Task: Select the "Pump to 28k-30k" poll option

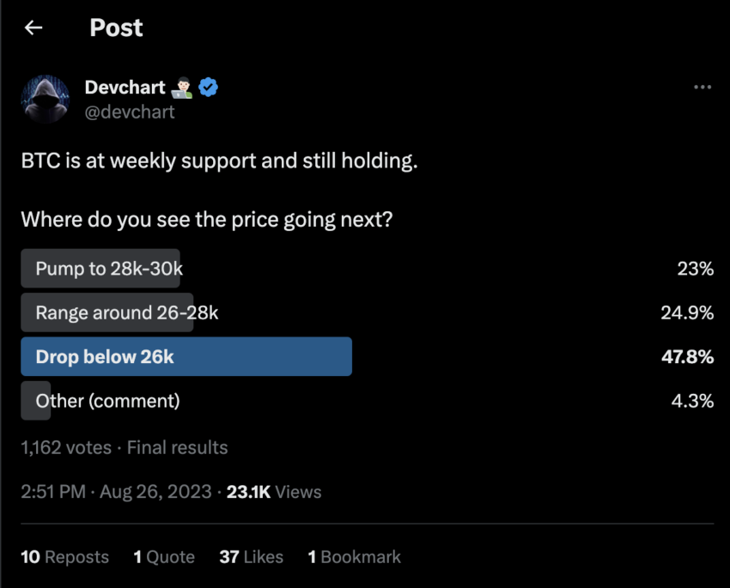Action: tap(100, 268)
